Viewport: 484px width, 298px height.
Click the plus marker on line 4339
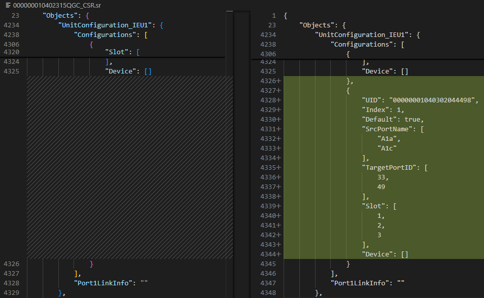pyautogui.click(x=278, y=206)
